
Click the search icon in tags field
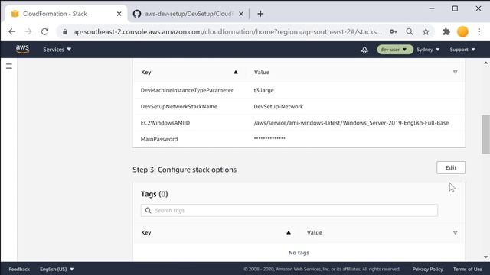tap(148, 211)
